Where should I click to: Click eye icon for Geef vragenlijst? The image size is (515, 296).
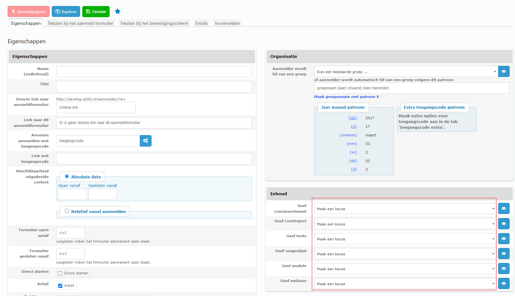(x=504, y=254)
